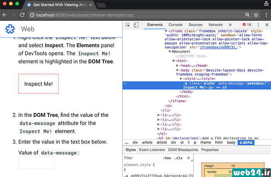Viewport: 271px width, 177px height.
Task: Switch to the Sources tab
Action: tap(195, 25)
